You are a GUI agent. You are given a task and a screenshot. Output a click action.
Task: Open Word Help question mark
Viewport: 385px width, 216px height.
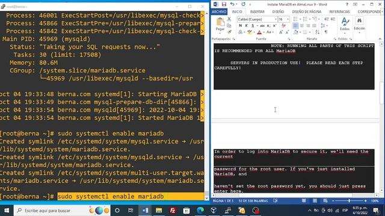[346, 4]
